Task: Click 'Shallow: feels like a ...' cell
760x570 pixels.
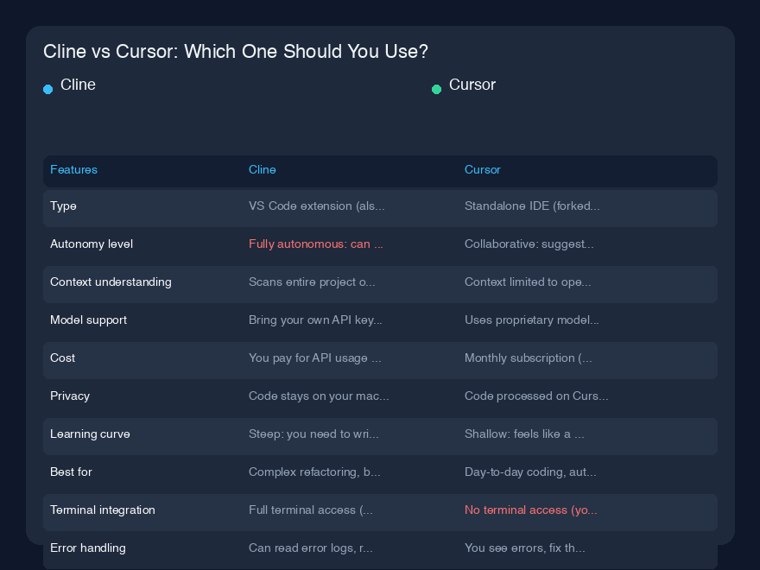Action: point(524,434)
